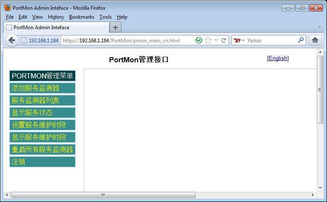Viewport: 327px width, 202px height.
Task: Expand the URL history dropdown arrow
Action: (216, 41)
